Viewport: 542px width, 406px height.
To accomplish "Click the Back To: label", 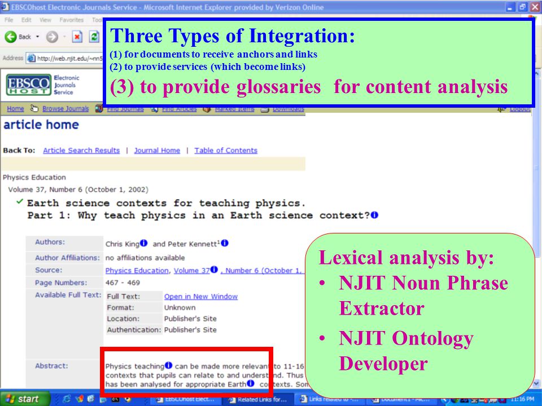I will pyautogui.click(x=19, y=151).
